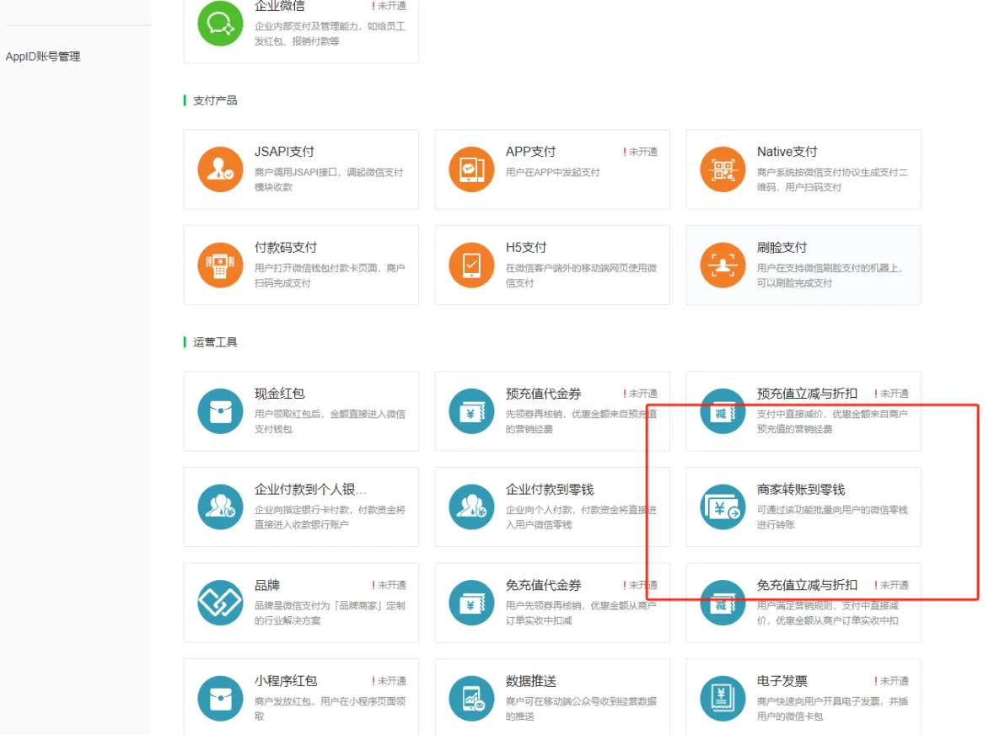This screenshot has width=1005, height=735.
Task: Click 未开通 status on APP支付 card
Action: click(x=640, y=152)
